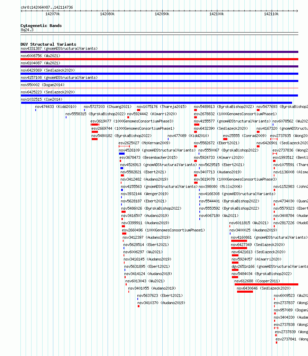This screenshot has width=308, height=356.
Task: Open nsv4526913 (gnomADStructuralVariants) label
Action: 158,165
